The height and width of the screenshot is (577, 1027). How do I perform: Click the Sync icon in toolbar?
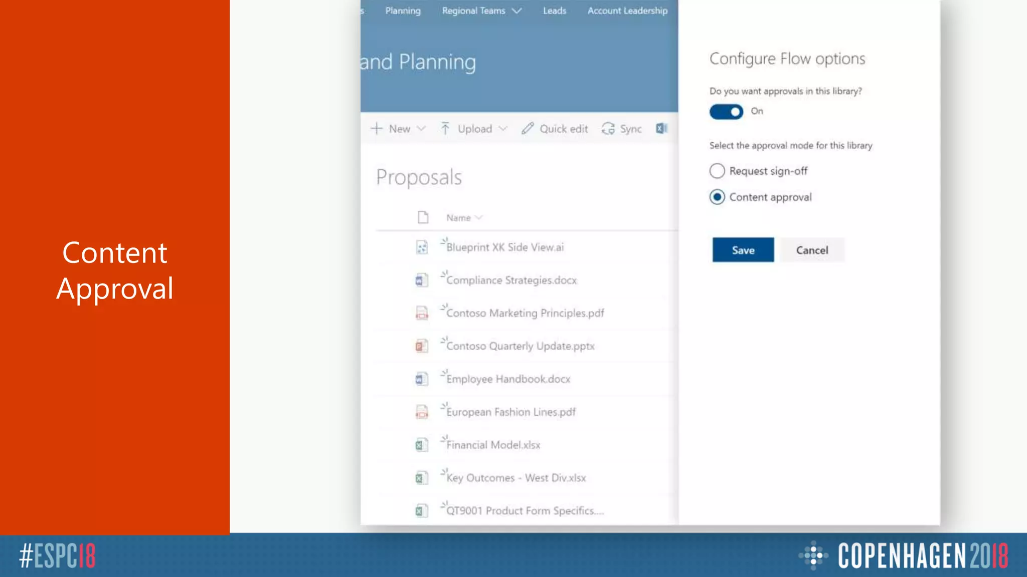[608, 129]
